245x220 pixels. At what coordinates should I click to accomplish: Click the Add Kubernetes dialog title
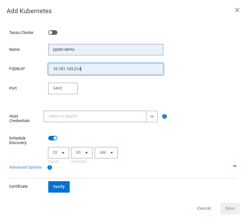29,11
